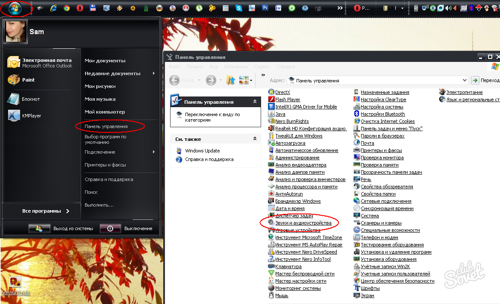Click the Windows Start orb button
Viewport: 500px width, 304px height.
click(15, 8)
